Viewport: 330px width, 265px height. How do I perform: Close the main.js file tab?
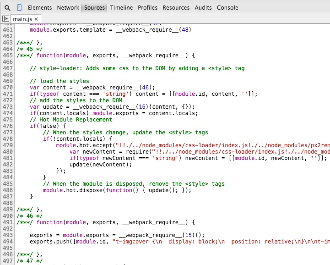pos(36,19)
